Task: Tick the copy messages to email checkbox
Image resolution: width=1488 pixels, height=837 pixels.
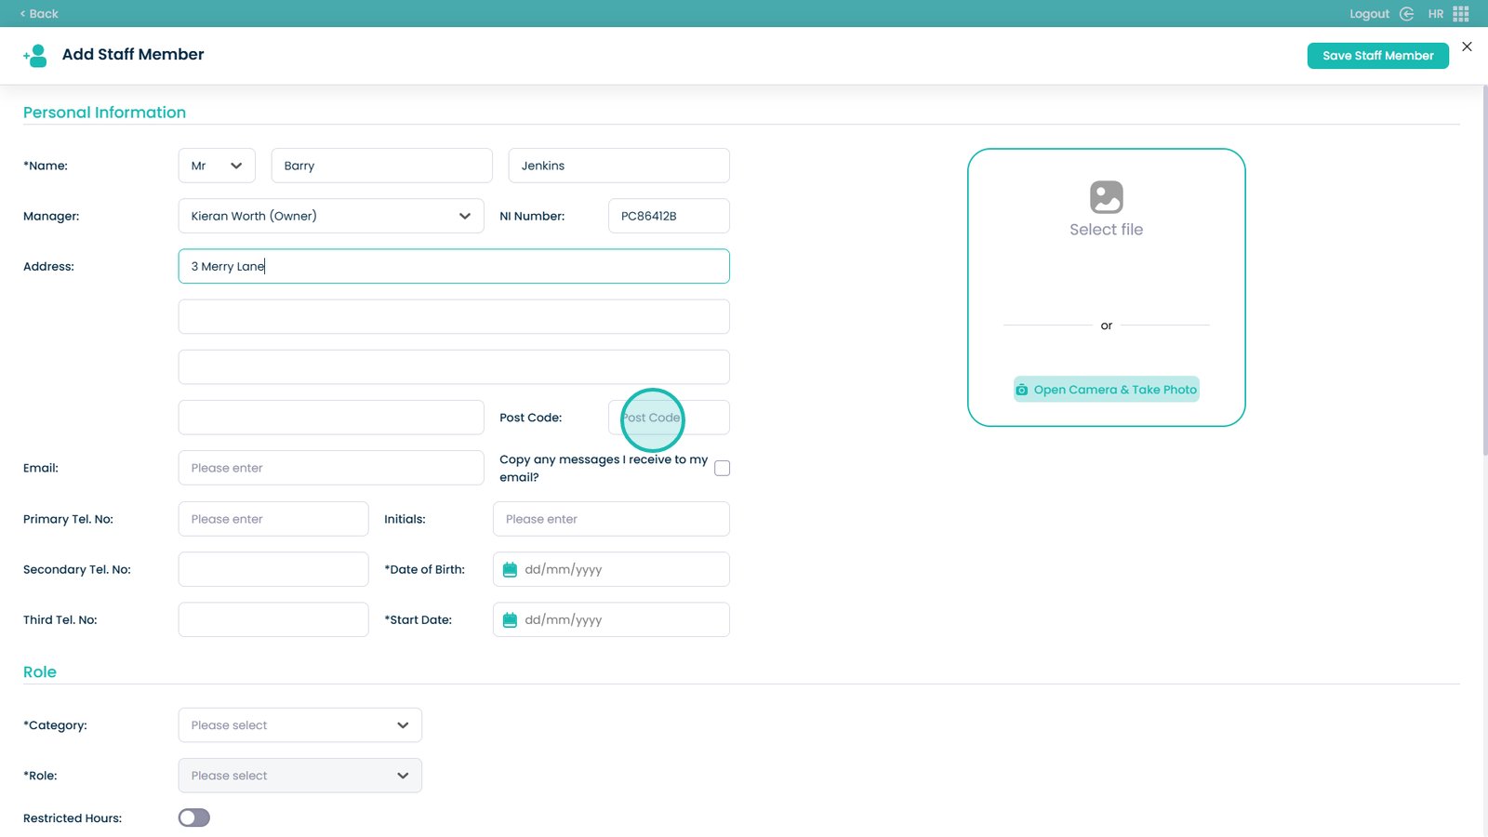Action: tap(722, 468)
